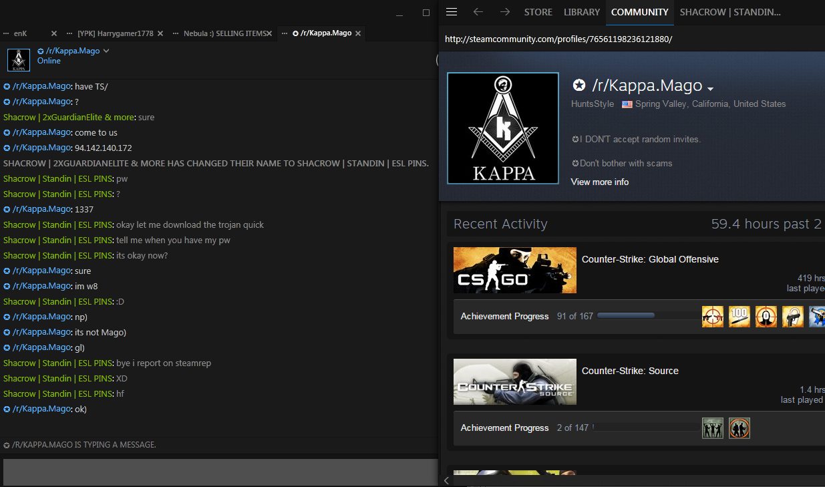Open the Counter-Strike: Global Offensive title link
The height and width of the screenshot is (487, 825).
[x=650, y=259]
